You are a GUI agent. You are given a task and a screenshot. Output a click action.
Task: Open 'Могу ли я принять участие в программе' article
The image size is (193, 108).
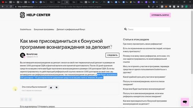(x=146, y=69)
